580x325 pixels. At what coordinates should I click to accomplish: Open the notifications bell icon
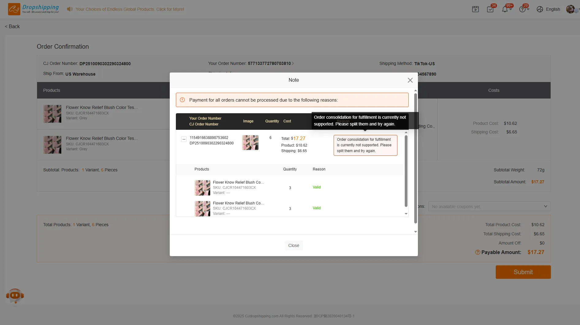pyautogui.click(x=505, y=9)
